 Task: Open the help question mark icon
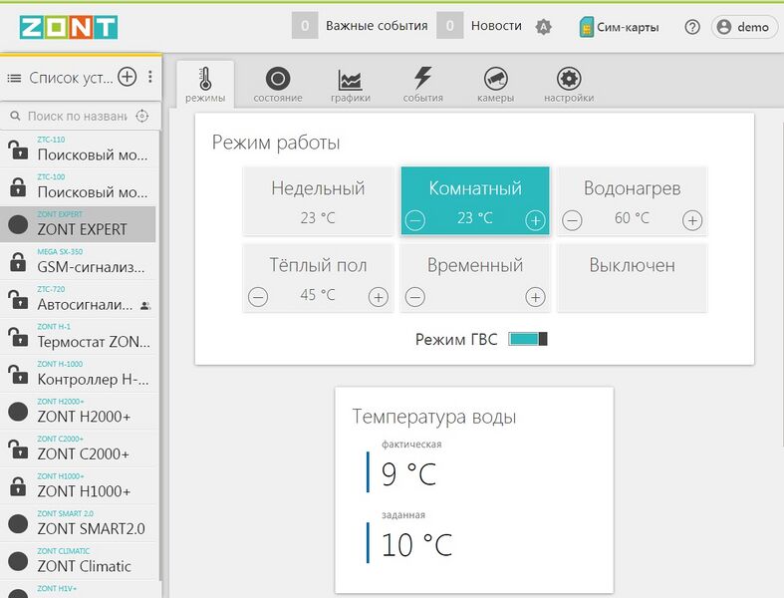pyautogui.click(x=692, y=27)
